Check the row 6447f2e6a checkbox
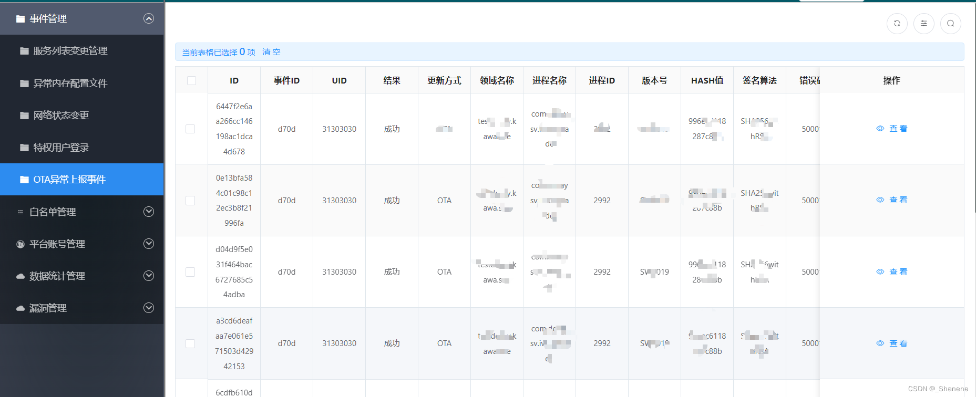976x397 pixels. [x=190, y=129]
